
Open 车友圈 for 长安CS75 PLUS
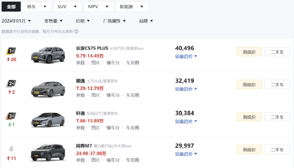click(x=133, y=63)
